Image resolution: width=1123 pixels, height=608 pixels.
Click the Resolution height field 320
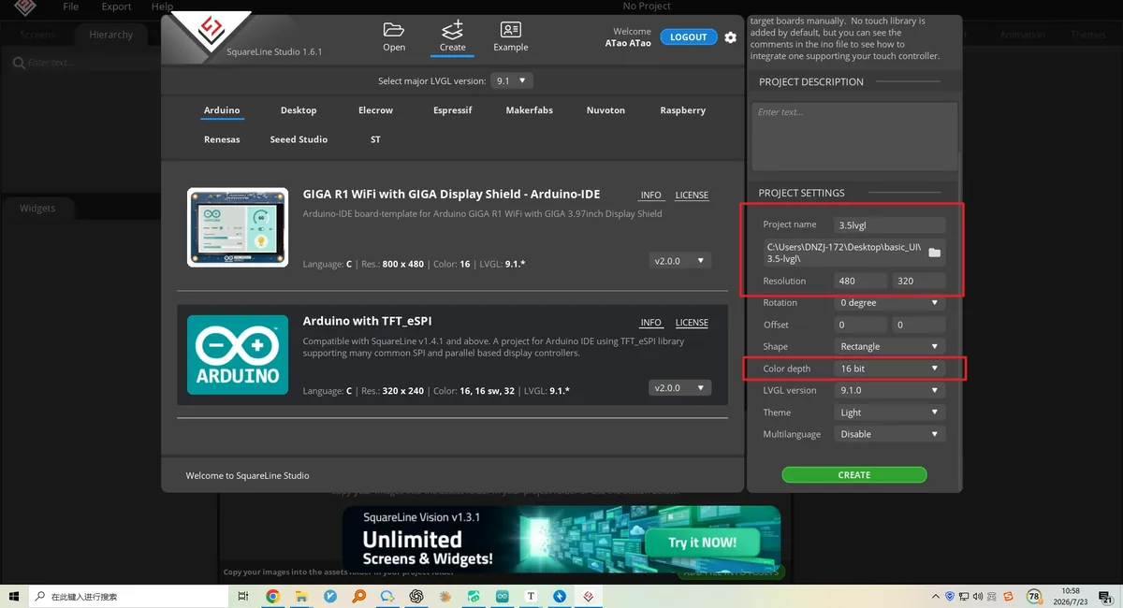918,281
